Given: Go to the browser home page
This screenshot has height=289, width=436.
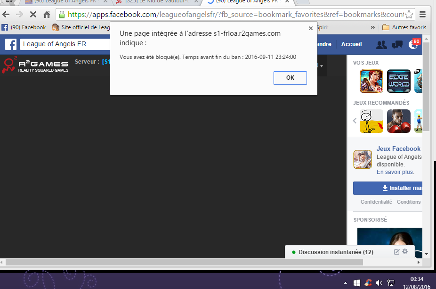Looking at the screenshot, I should 47,15.
